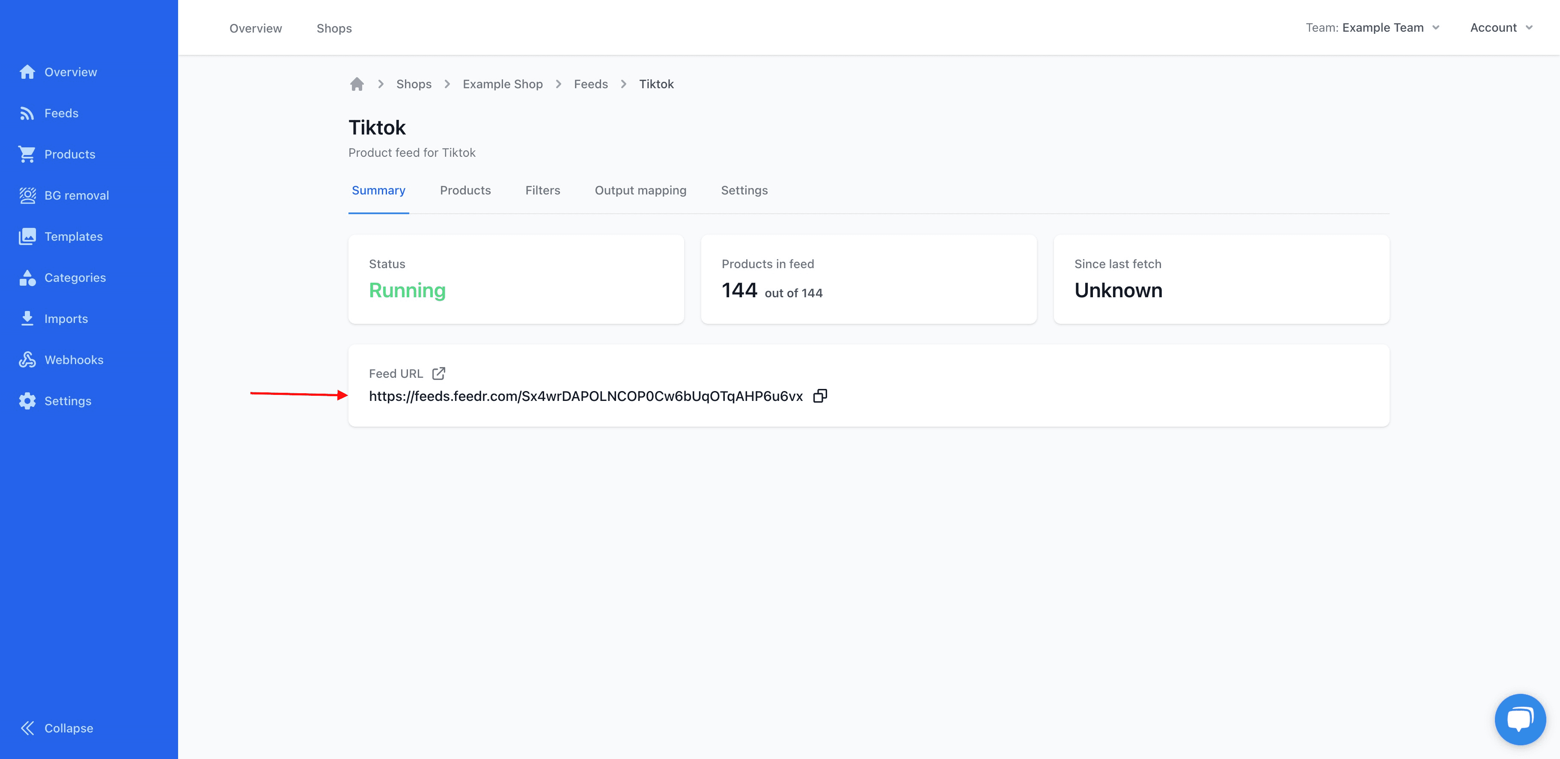The image size is (1560, 759).
Task: Go to Example Shop via breadcrumb
Action: click(502, 84)
